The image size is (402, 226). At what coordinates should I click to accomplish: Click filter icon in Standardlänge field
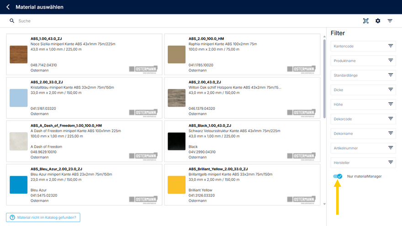point(391,75)
